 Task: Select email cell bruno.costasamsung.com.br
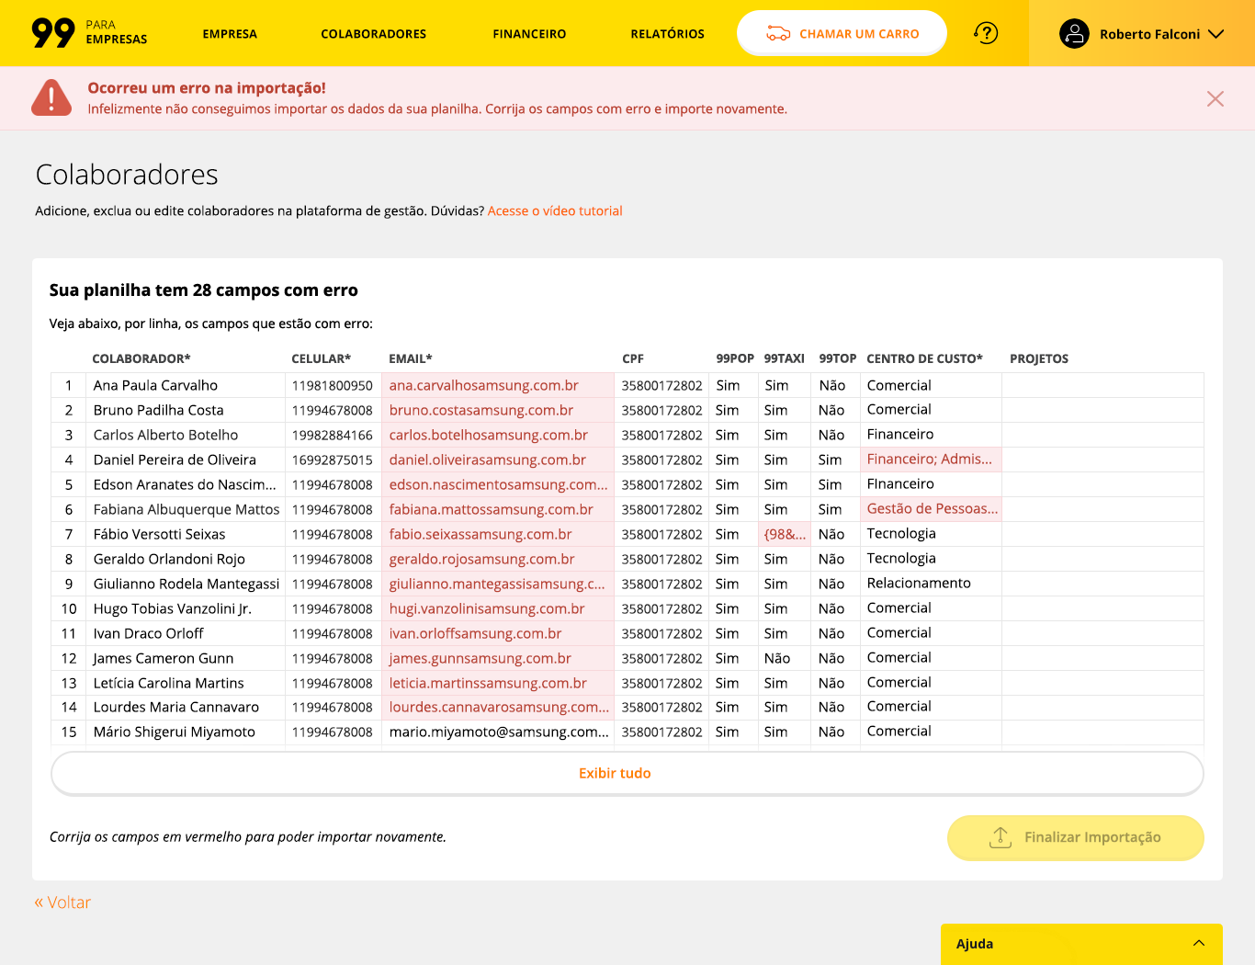(497, 410)
